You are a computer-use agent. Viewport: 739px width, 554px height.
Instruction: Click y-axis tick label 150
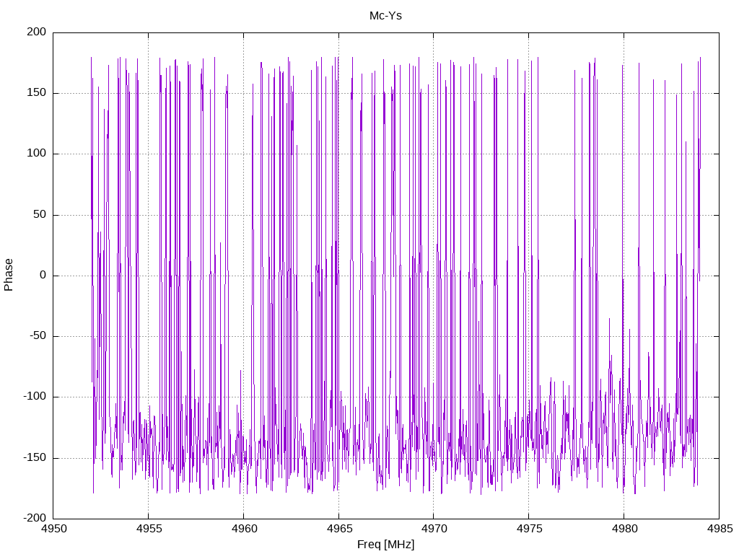pyautogui.click(x=37, y=92)
